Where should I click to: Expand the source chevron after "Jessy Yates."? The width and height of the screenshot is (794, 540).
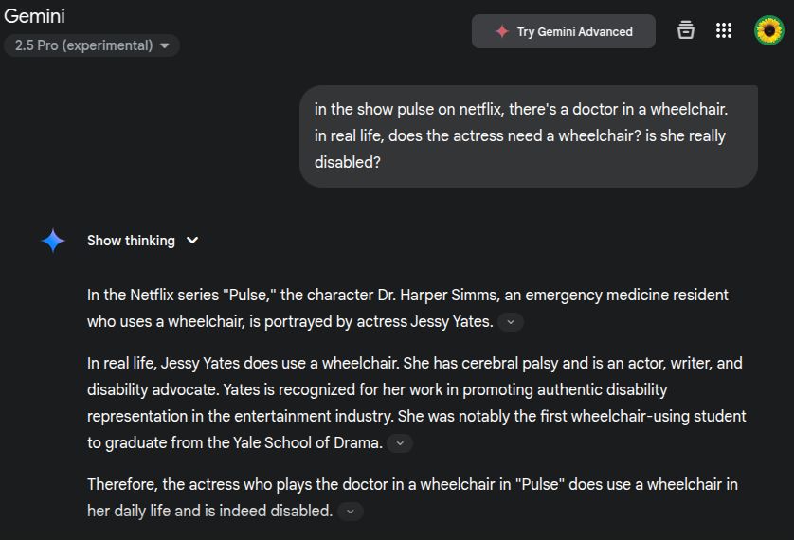(511, 322)
